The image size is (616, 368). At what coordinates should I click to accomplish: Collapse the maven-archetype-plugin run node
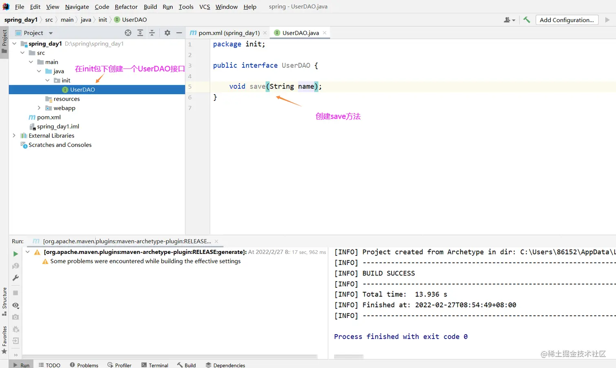click(x=27, y=252)
